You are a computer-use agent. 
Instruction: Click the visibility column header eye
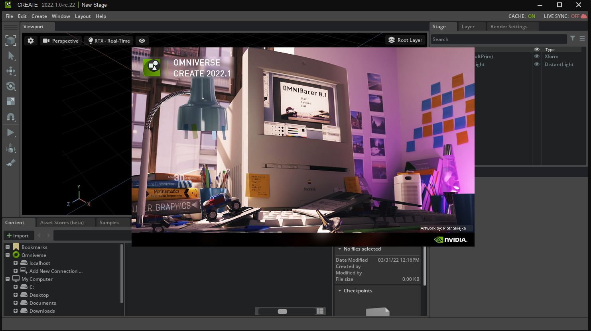click(537, 49)
